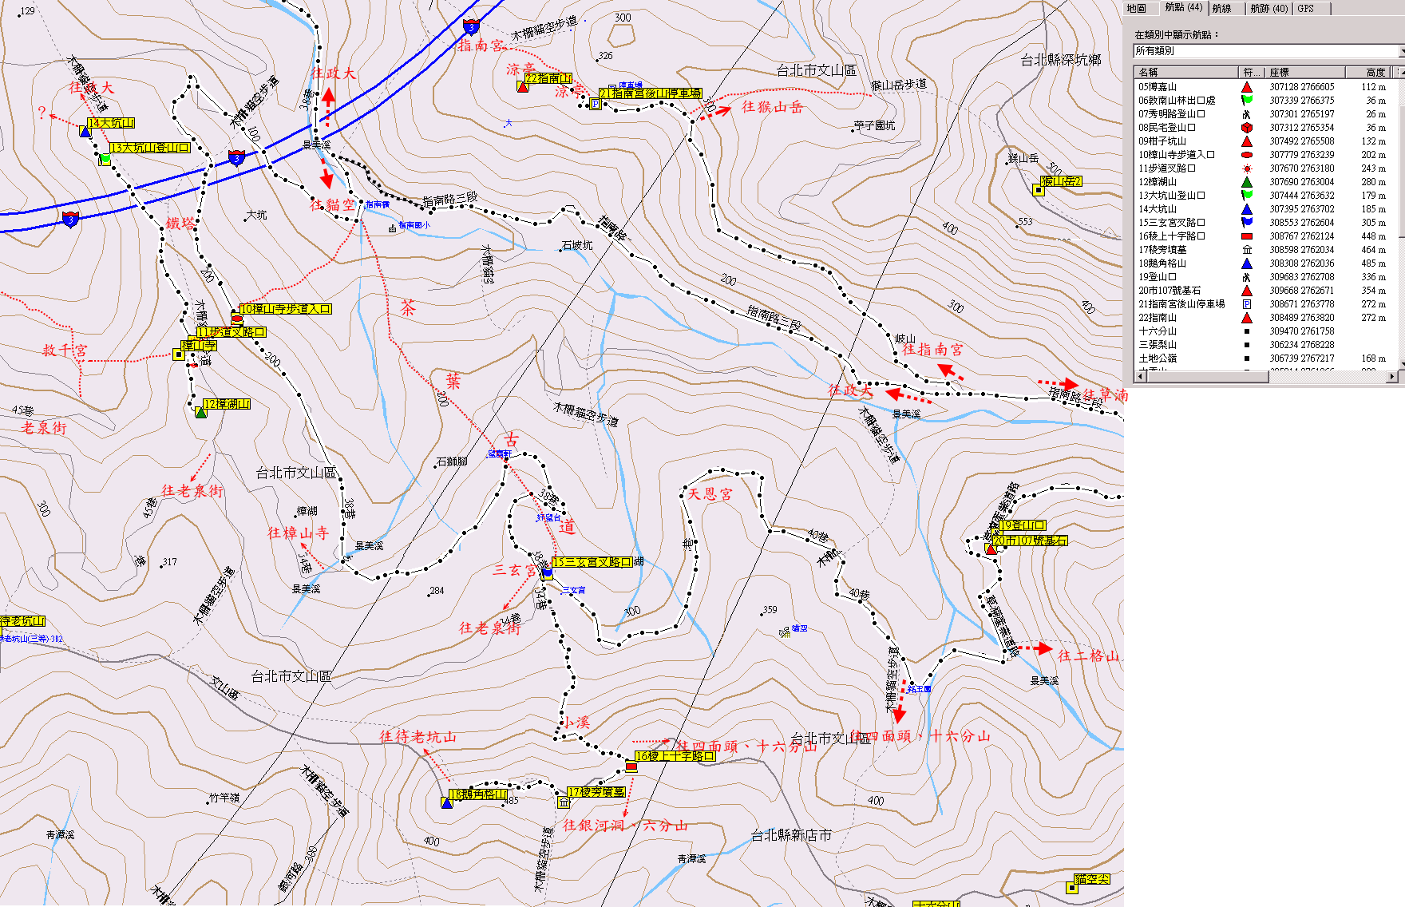This screenshot has height=907, width=1405.
Task: Select 09柑子坑山 in the waypoint list
Action: pos(1162,141)
